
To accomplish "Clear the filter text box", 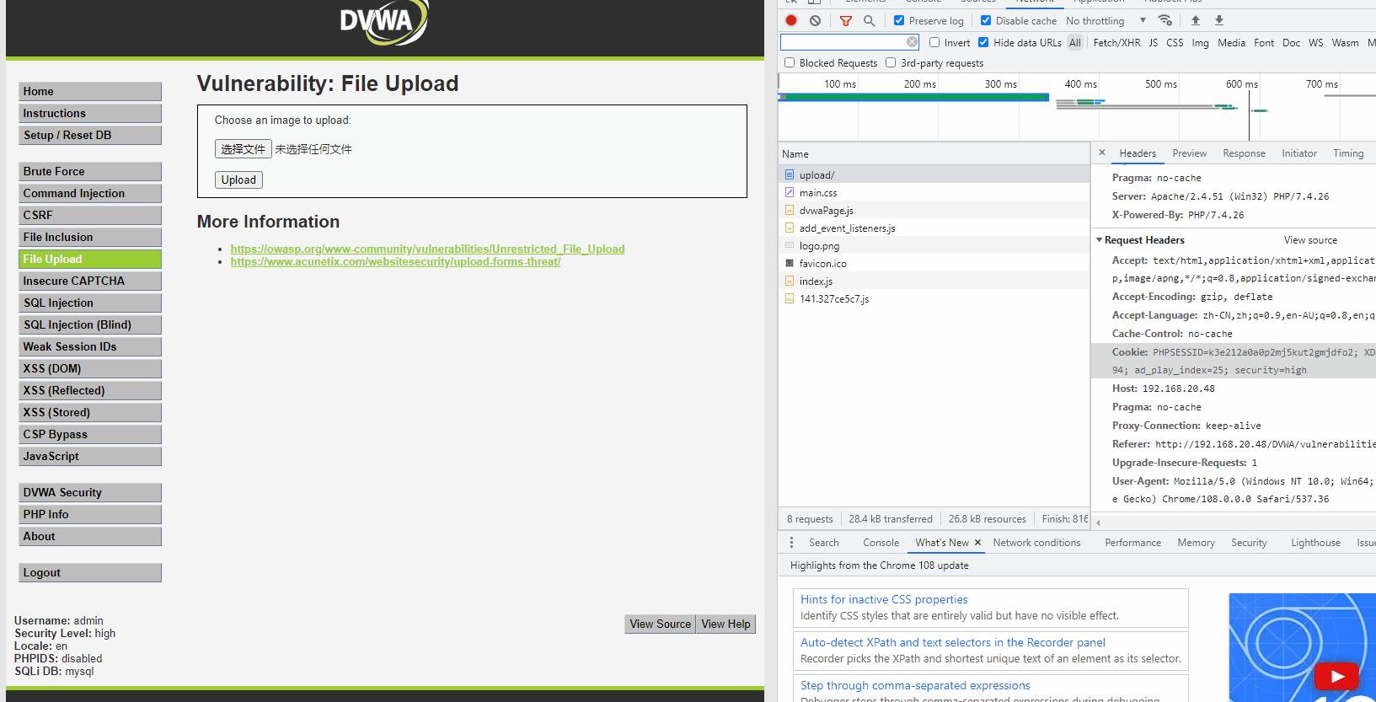I will coord(912,42).
